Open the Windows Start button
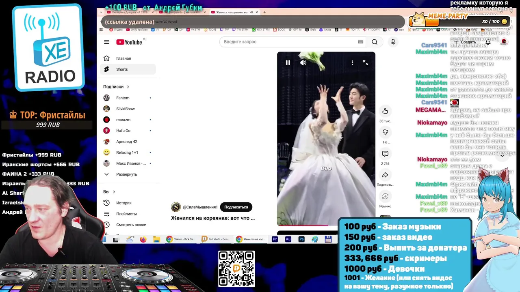 click(105, 239)
